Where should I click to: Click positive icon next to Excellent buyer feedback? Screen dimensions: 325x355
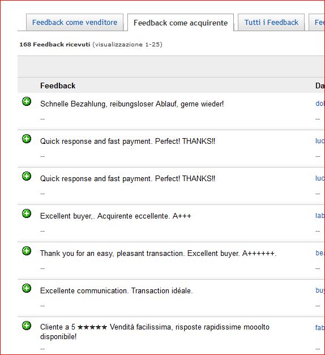pyautogui.click(x=27, y=213)
